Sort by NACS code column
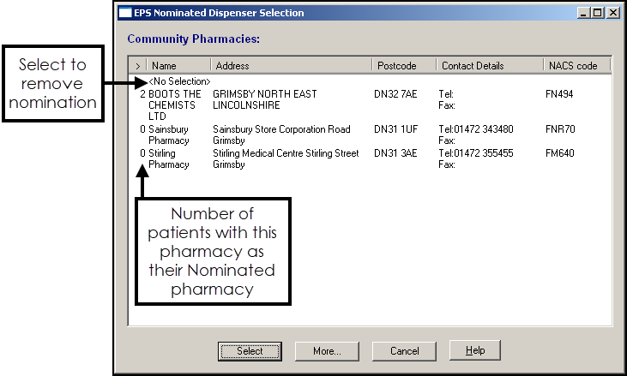This screenshot has height=376, width=627. [x=576, y=66]
